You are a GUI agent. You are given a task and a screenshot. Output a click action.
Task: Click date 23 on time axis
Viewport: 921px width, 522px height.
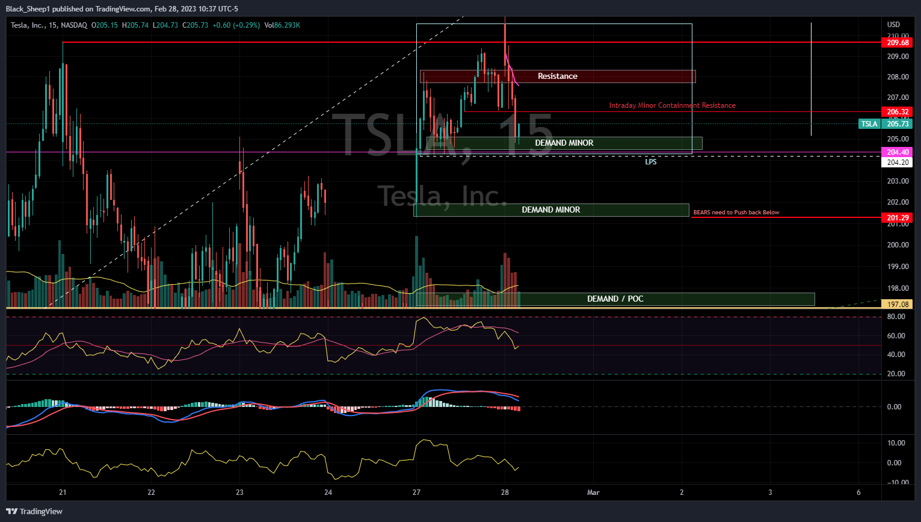point(239,492)
